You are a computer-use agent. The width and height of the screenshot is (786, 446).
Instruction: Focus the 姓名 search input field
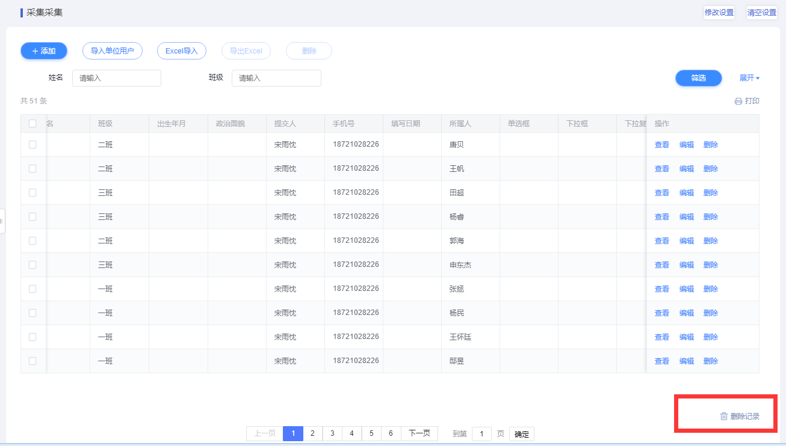pyautogui.click(x=117, y=78)
